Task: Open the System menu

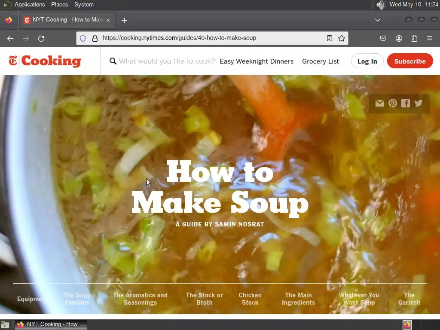Action: pos(84,4)
